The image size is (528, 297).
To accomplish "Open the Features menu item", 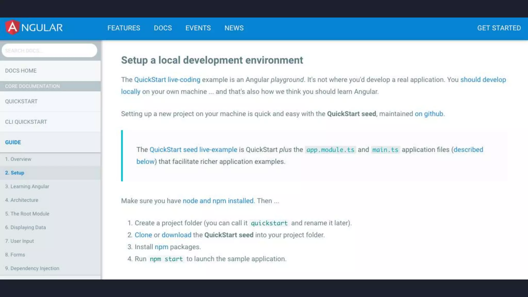I will 124,28.
